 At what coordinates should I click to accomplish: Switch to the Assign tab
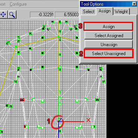[105, 11]
